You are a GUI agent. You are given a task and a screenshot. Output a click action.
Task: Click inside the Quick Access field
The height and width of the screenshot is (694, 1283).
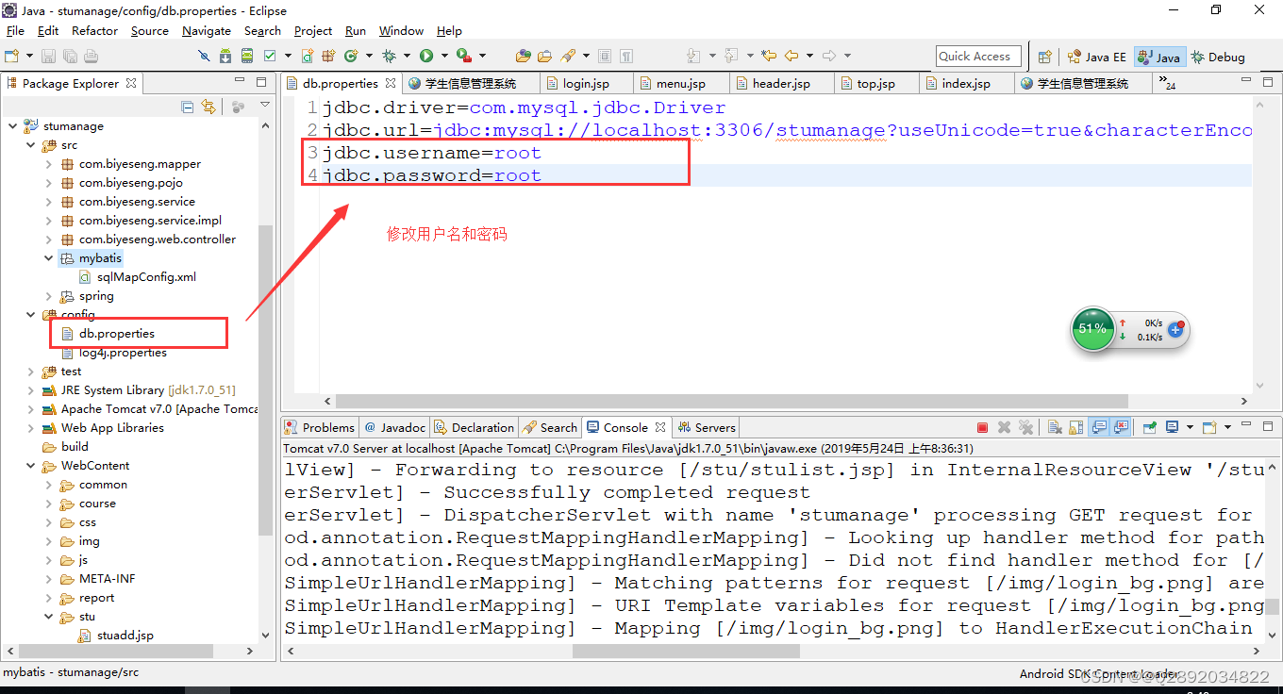[977, 56]
